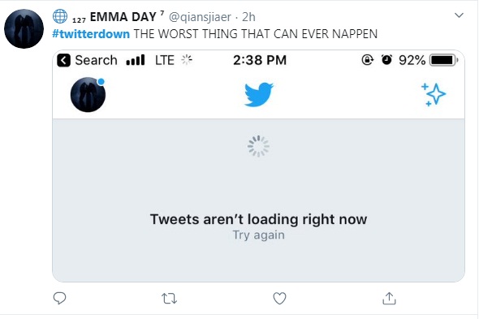479x319 pixels.
Task: Click the Try again link
Action: pyautogui.click(x=259, y=235)
